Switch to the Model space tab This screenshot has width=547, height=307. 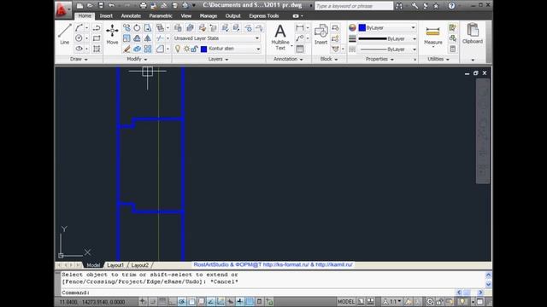click(x=93, y=265)
